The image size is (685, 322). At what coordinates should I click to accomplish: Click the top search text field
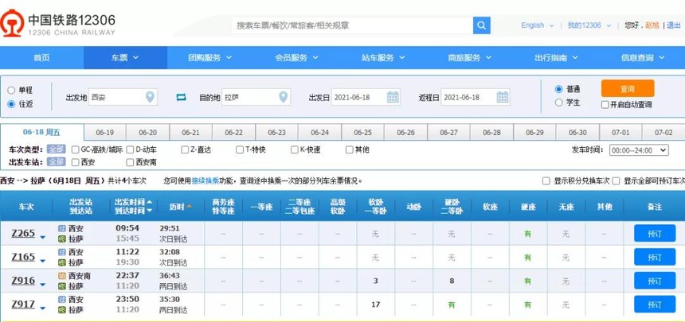pos(352,25)
